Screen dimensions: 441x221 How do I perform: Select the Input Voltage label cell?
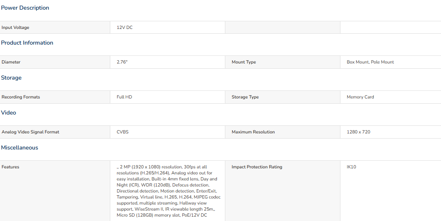[55, 27]
